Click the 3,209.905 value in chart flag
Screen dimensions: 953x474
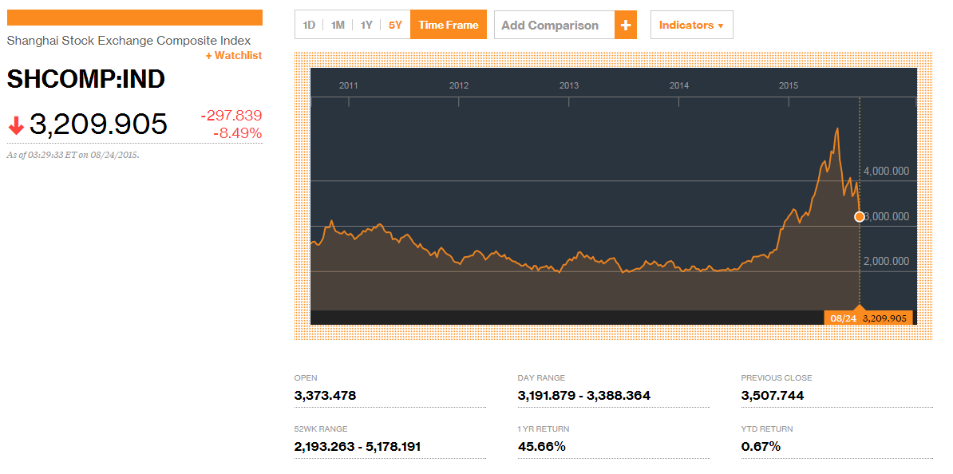885,318
